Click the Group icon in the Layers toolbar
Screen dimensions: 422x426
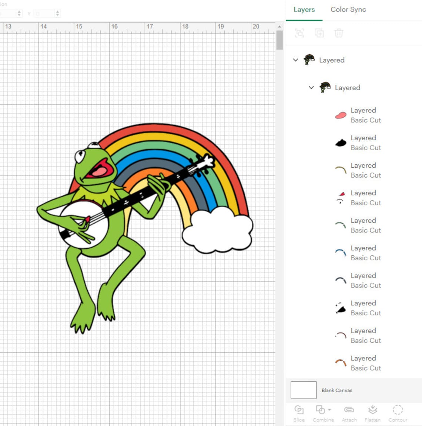click(299, 33)
